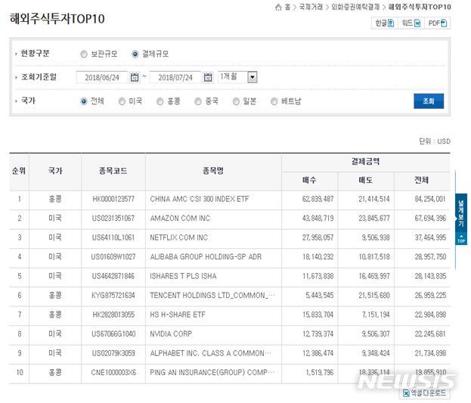Select NETFLIX COM INC stock name
This screenshot has width=471, height=403.
pos(179,237)
